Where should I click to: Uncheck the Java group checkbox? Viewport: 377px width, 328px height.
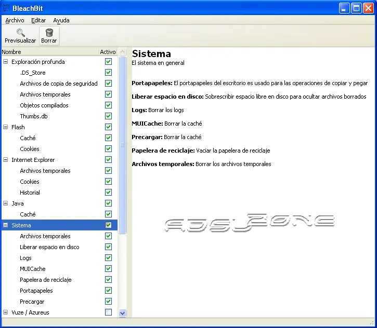(x=109, y=203)
